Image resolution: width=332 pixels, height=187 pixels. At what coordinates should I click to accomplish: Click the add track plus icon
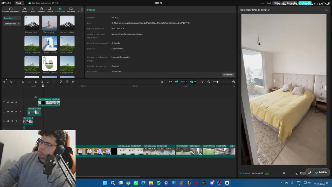point(4,82)
